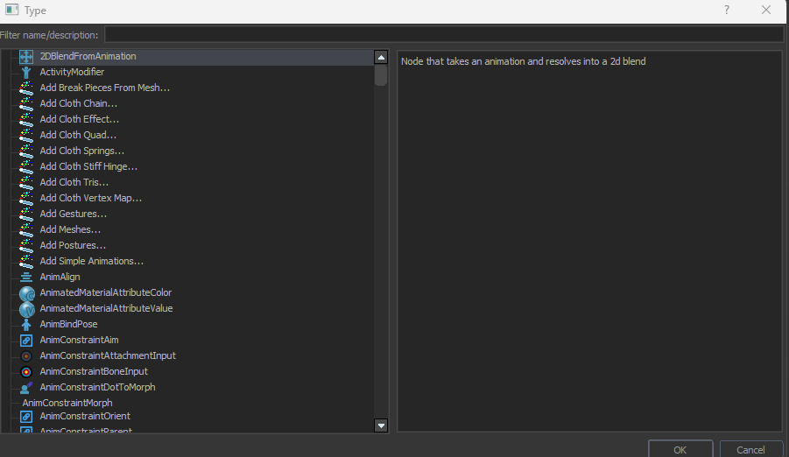The width and height of the screenshot is (789, 457).
Task: Click icon beside Add Gestures
Action: coord(26,214)
